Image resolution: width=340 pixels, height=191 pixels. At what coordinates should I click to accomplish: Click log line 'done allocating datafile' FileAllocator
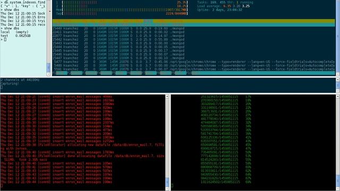[82, 158]
